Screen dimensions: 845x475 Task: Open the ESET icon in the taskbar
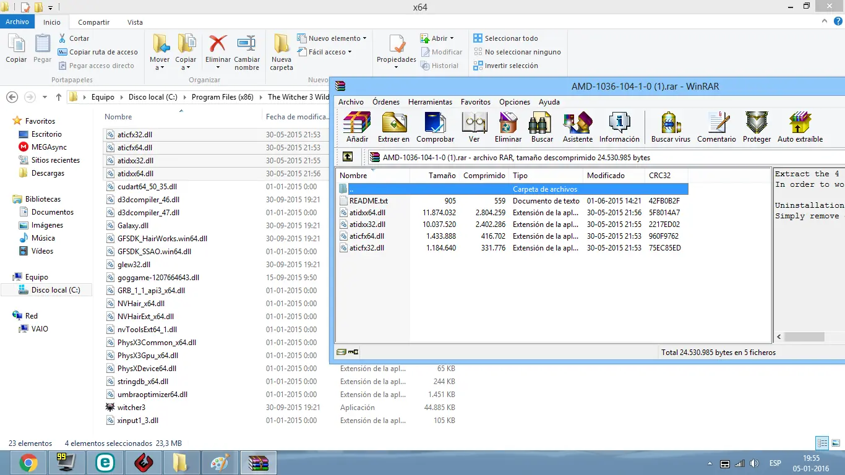tap(105, 463)
